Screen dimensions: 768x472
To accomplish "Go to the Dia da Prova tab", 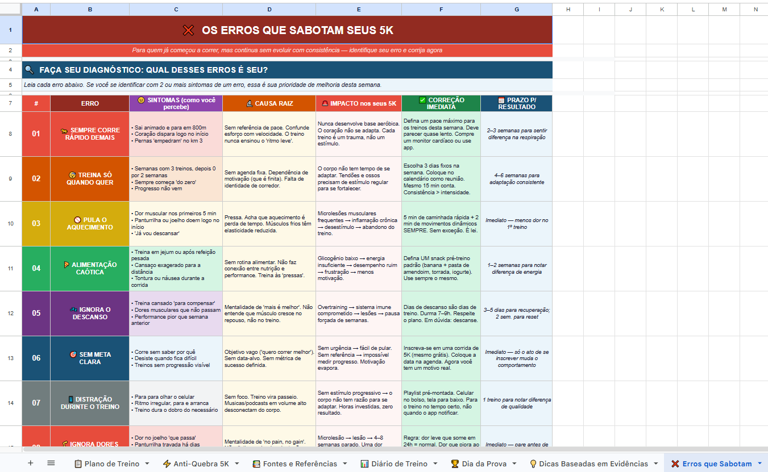I will [x=484, y=463].
